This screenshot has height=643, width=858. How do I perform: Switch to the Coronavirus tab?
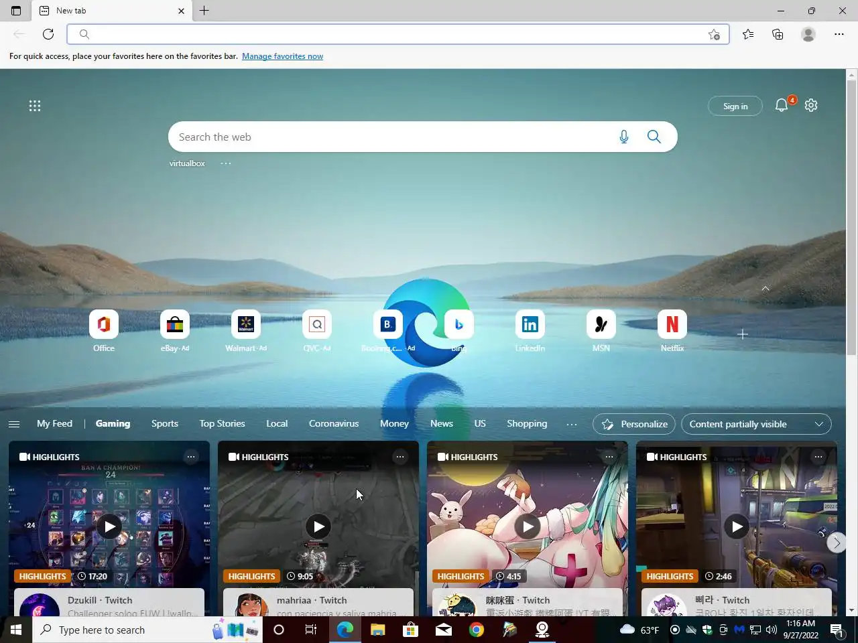[x=334, y=424]
